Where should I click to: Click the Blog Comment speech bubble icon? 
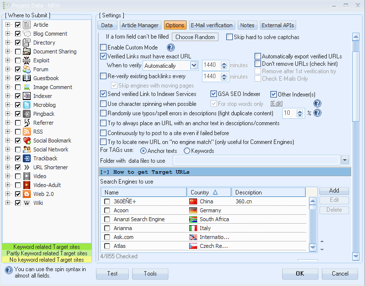(x=27, y=34)
